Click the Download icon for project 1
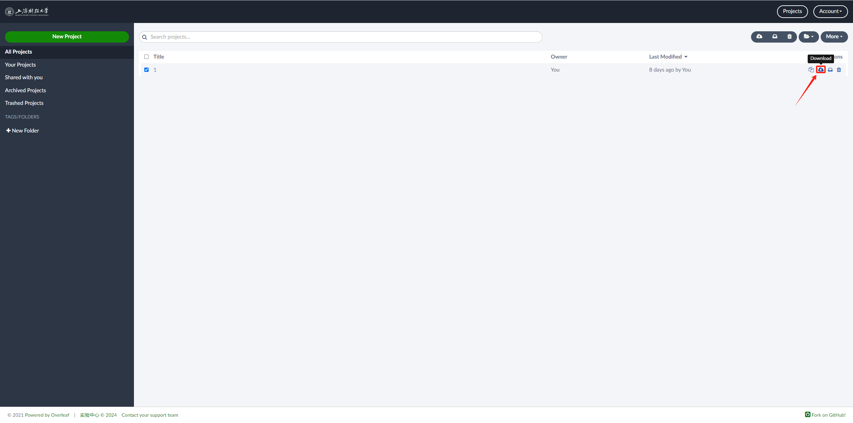This screenshot has width=853, height=423. 821,69
